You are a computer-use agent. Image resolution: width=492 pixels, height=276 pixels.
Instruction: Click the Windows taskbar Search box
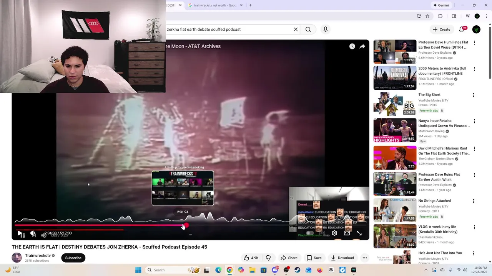[173, 270]
